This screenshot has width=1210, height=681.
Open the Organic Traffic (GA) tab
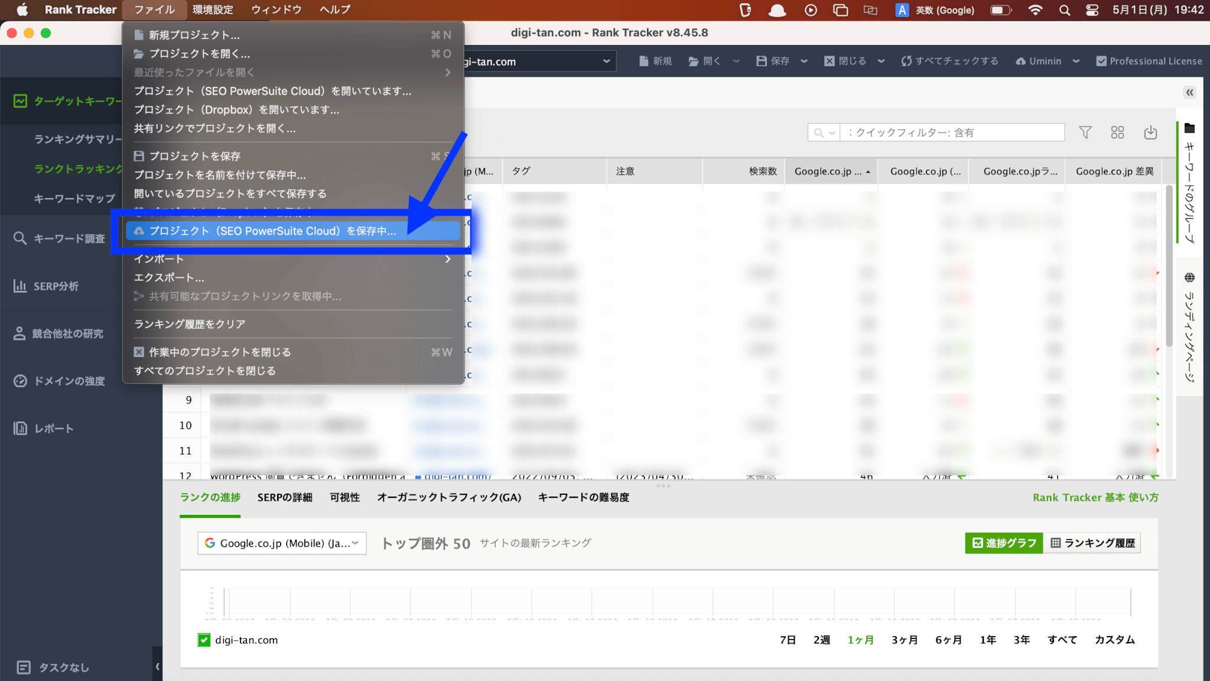449,497
